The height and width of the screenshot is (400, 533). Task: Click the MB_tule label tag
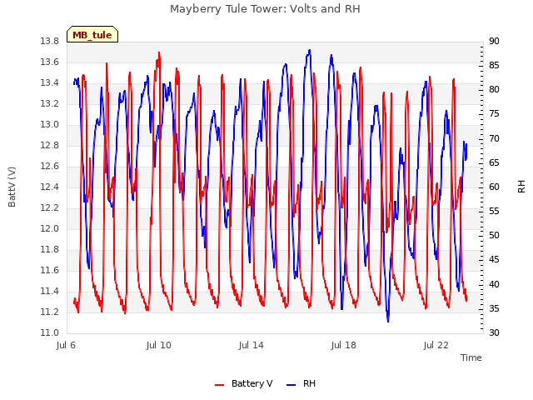92,34
